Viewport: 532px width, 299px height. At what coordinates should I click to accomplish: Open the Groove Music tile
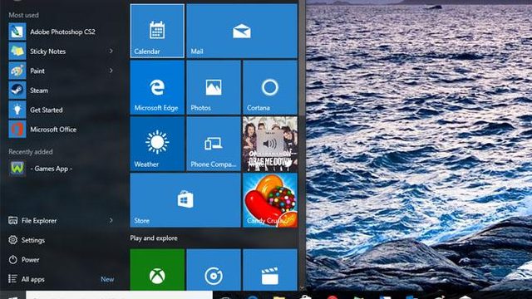click(214, 270)
